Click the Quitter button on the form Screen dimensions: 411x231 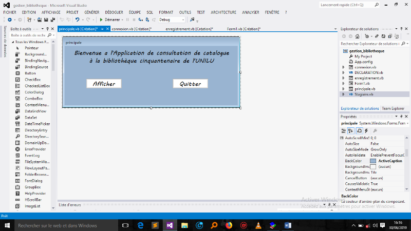click(x=190, y=84)
